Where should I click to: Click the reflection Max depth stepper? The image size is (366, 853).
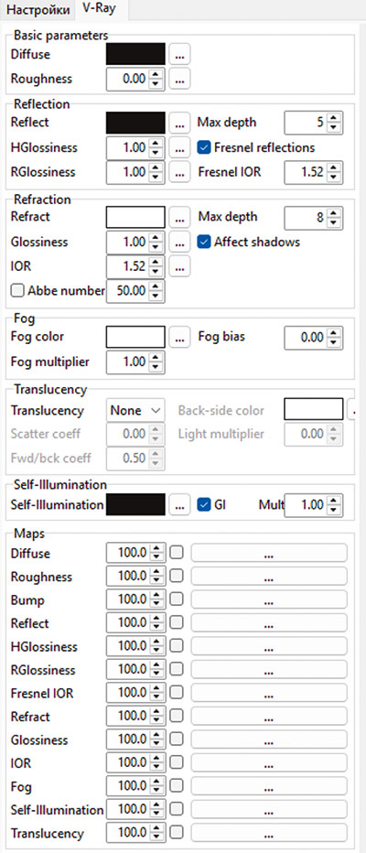(334, 123)
